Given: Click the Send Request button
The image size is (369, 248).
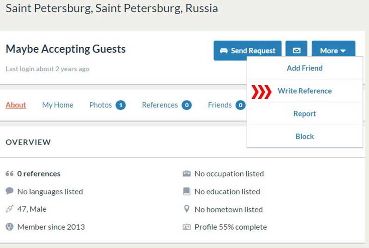Looking at the screenshot, I should point(248,51).
